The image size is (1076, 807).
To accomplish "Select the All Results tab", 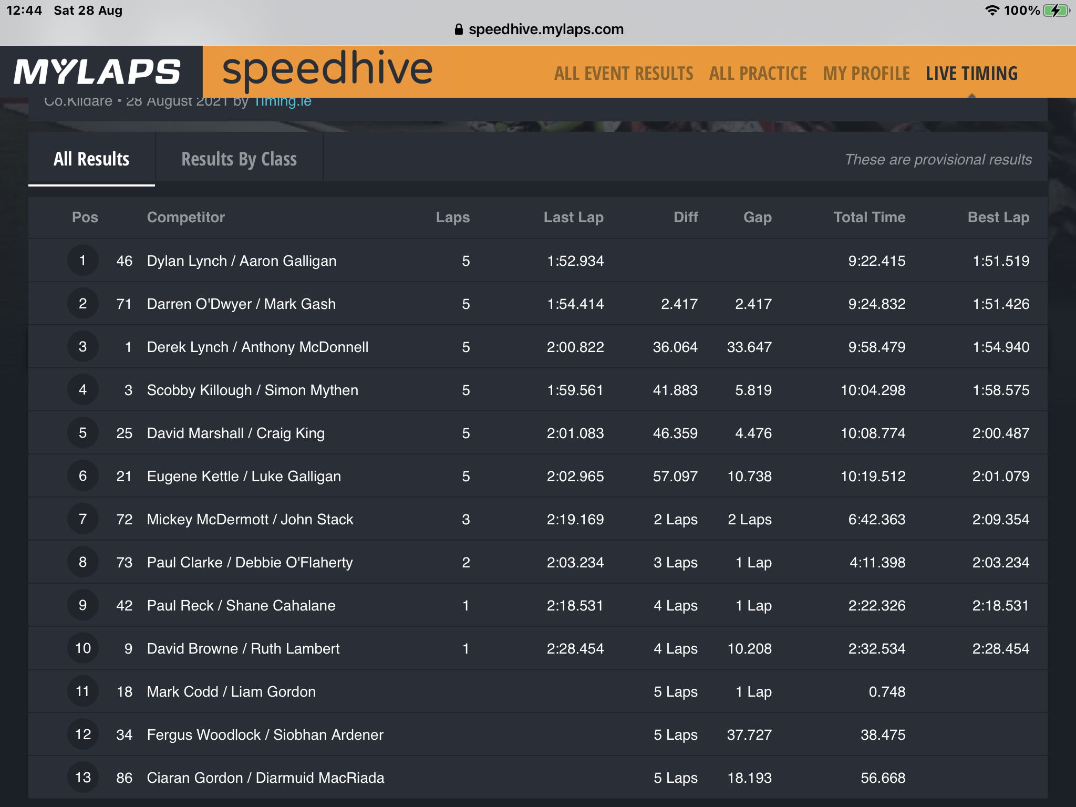I will (x=91, y=159).
